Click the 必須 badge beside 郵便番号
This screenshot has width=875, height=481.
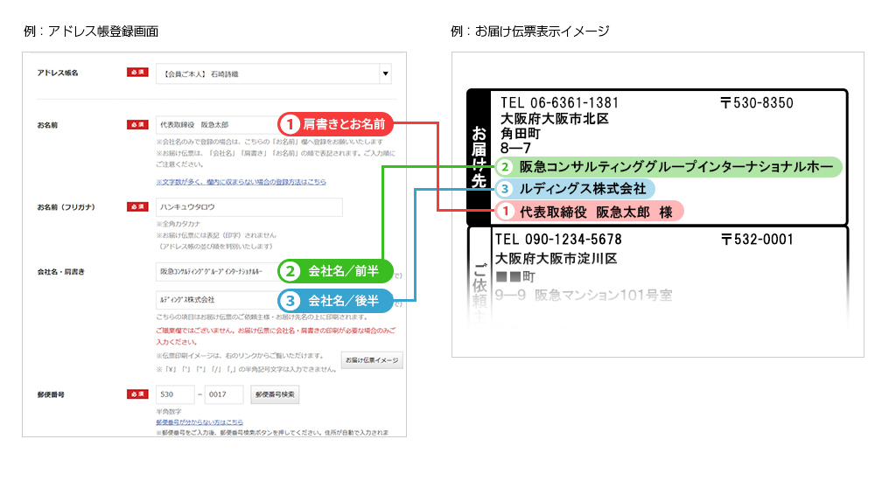tap(137, 394)
